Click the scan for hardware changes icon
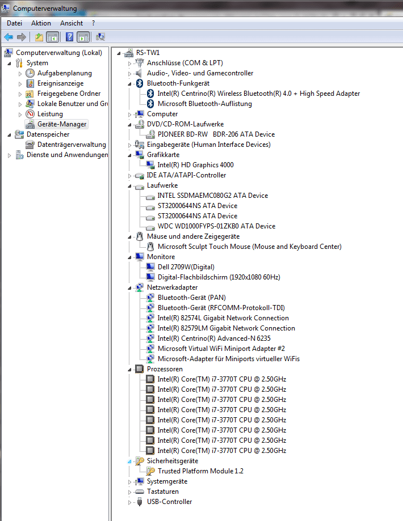The image size is (403, 521). [100, 37]
